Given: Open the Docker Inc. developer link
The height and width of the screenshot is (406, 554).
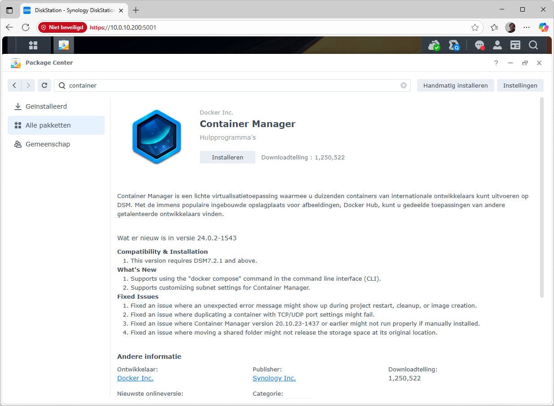Looking at the screenshot, I should point(135,378).
